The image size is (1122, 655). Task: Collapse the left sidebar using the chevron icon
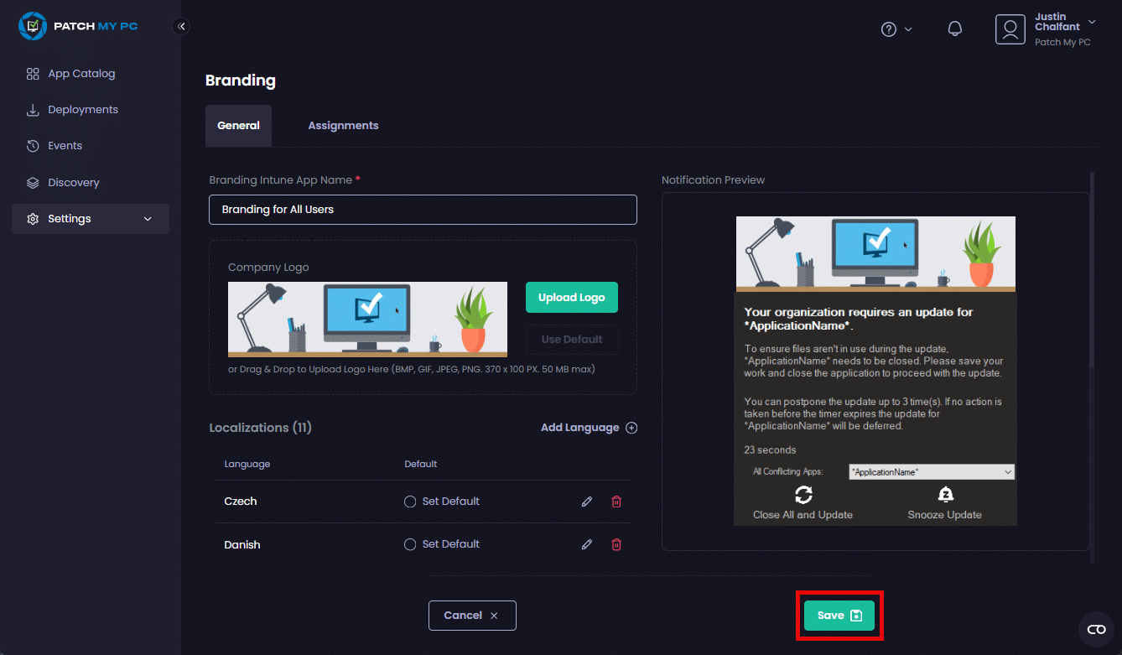pos(181,26)
